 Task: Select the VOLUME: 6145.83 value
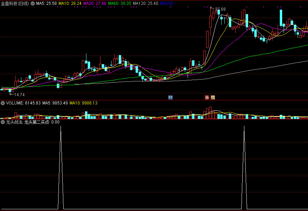(23, 103)
